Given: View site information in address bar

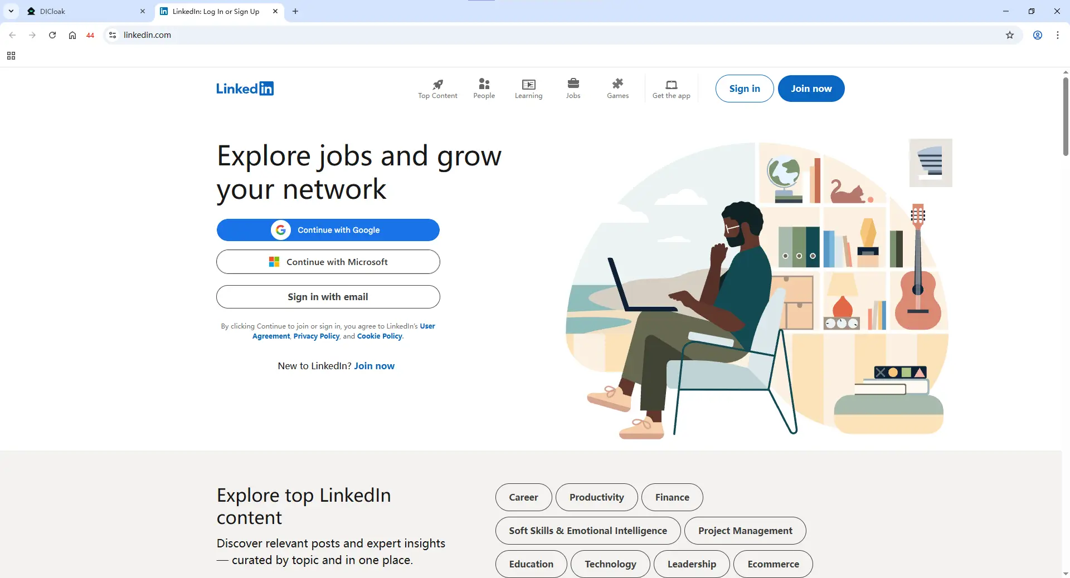Looking at the screenshot, I should [x=113, y=35].
